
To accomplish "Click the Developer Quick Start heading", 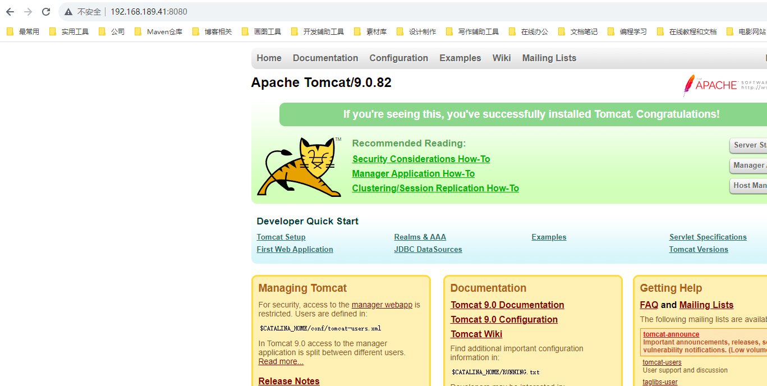I will click(x=307, y=221).
